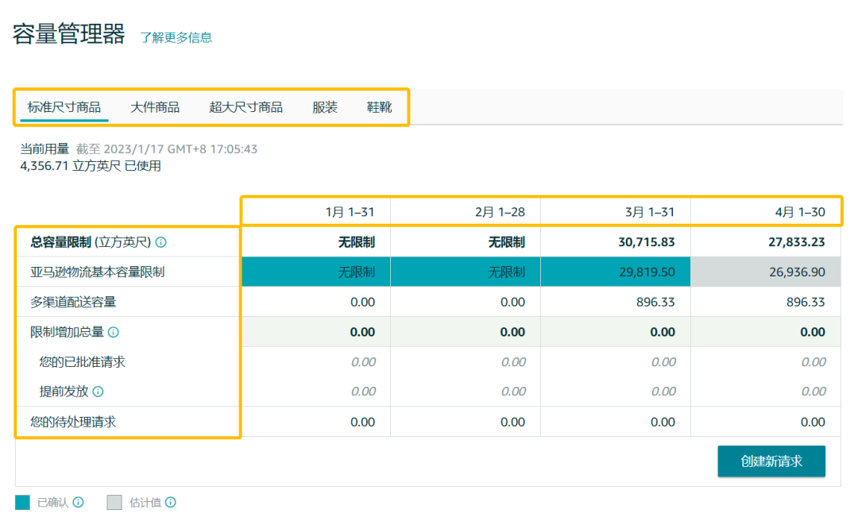
Task: Click the 3月 1–31 column header
Action: pyautogui.click(x=650, y=212)
